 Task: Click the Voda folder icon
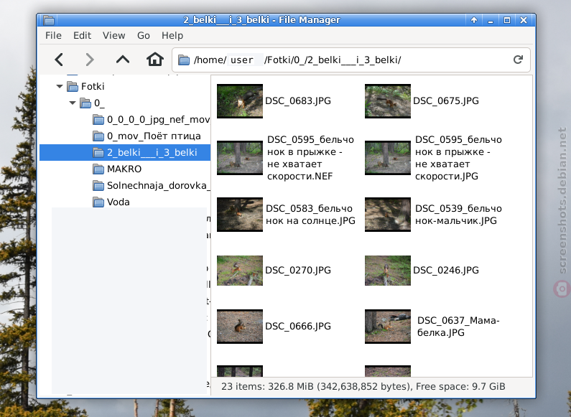coord(98,202)
